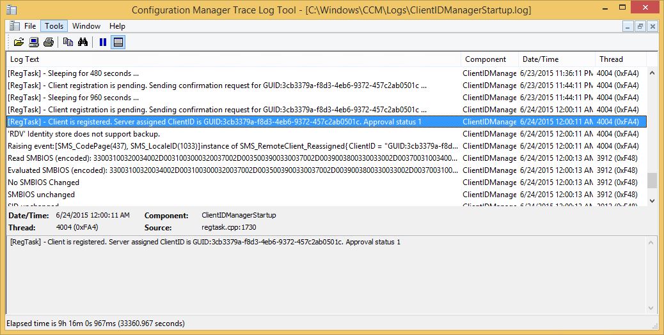
Task: Minimize the inner log document window
Action: tap(628, 26)
